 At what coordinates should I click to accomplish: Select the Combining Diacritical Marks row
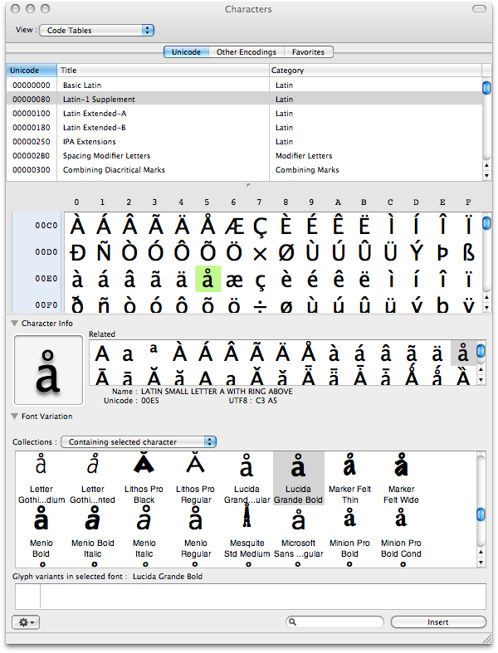[x=244, y=170]
